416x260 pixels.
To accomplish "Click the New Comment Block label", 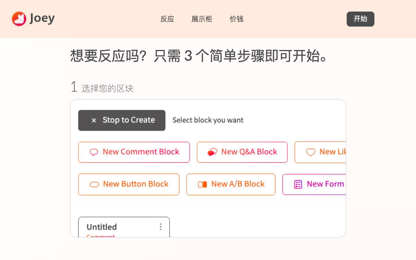I will point(141,152).
